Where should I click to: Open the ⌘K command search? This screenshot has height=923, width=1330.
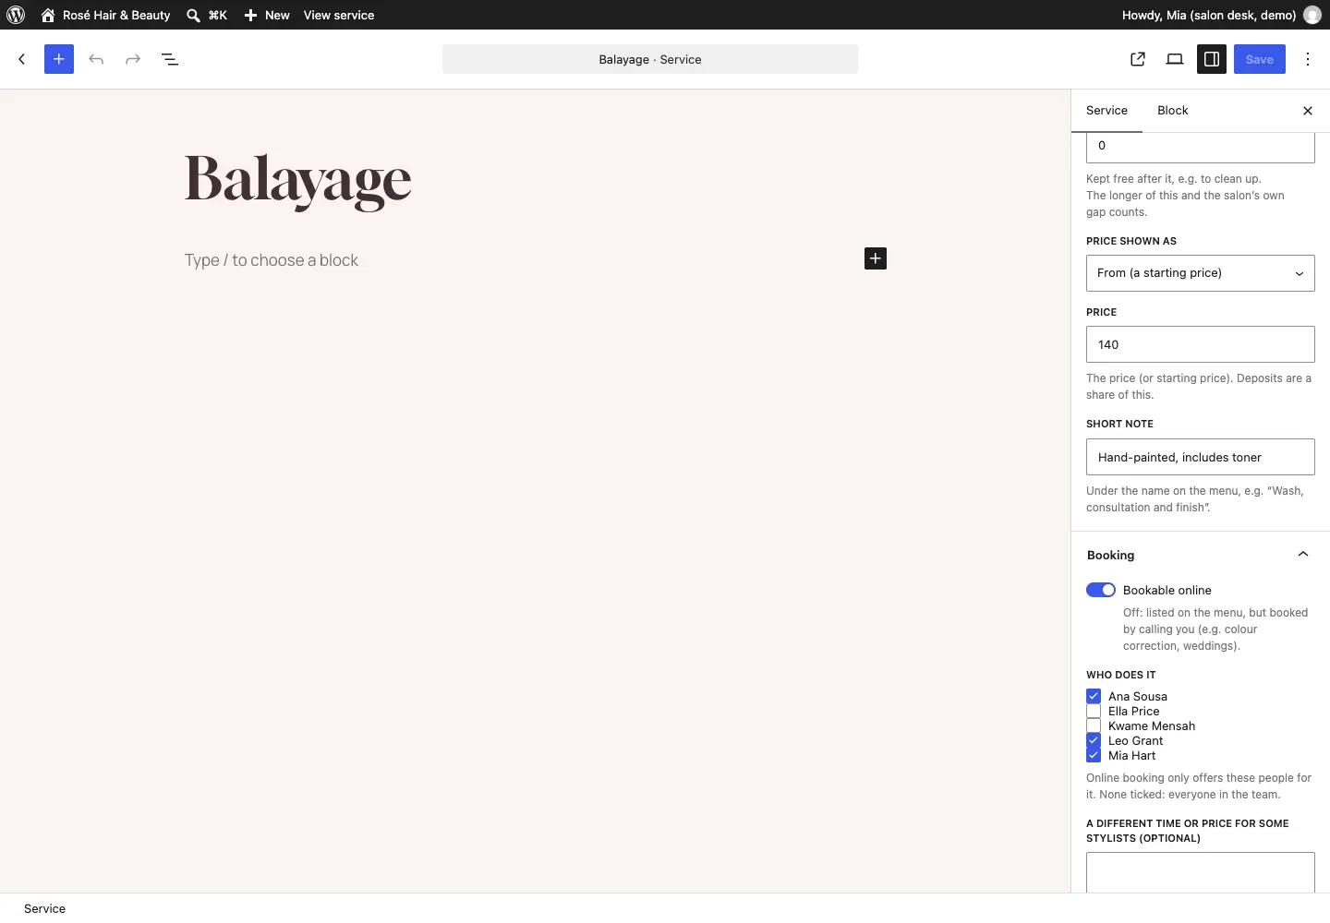(207, 15)
